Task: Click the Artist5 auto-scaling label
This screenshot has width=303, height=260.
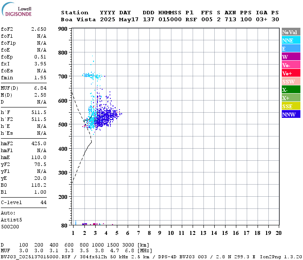Action: tap(11, 220)
